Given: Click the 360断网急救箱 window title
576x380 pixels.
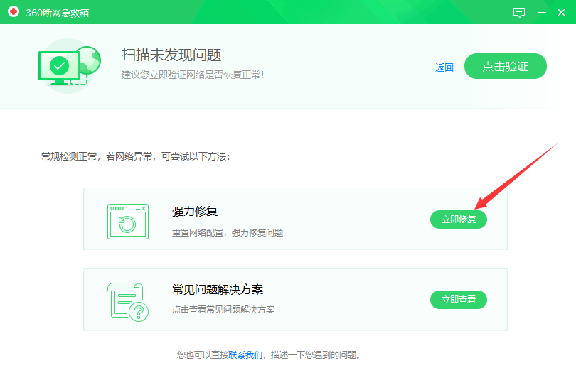Looking at the screenshot, I should (58, 13).
